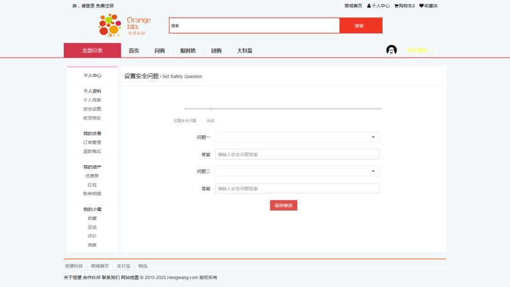Click the 我的资产 sidebar section heading

(x=92, y=167)
